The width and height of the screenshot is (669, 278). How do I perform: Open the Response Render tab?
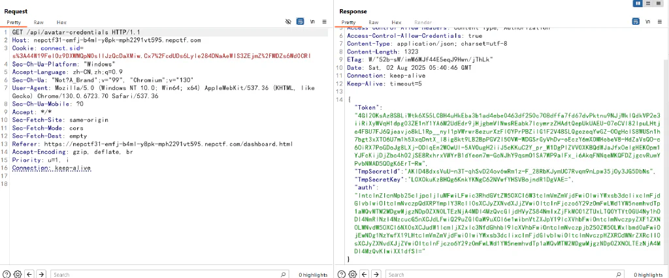point(423,22)
